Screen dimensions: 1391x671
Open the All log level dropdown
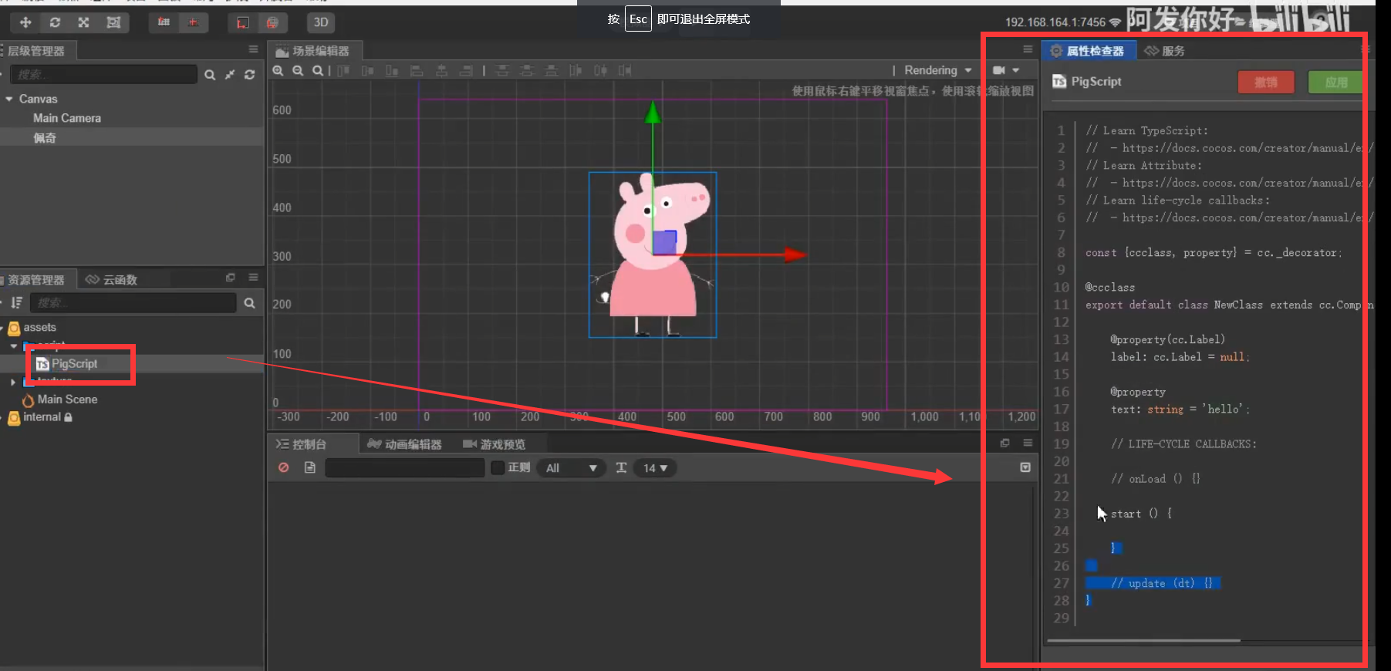click(571, 468)
